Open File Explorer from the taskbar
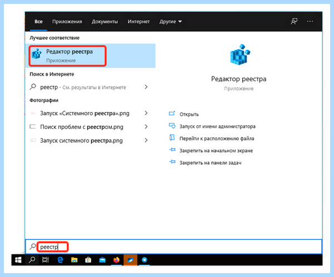 (75, 260)
